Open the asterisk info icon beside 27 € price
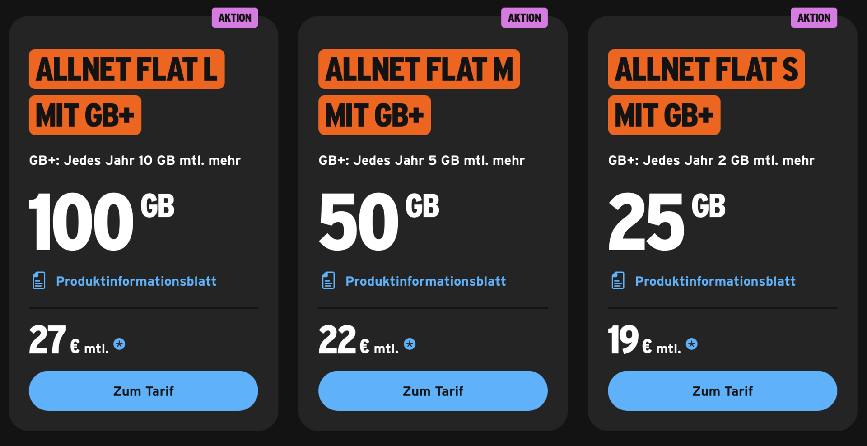The image size is (867, 446). coord(119,344)
